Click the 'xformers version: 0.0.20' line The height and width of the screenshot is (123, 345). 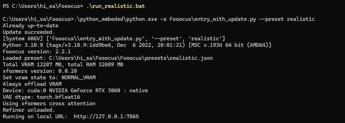[40, 71]
